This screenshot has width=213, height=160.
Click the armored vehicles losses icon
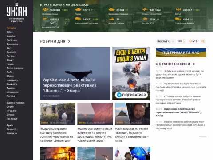pyautogui.click(x=111, y=9)
